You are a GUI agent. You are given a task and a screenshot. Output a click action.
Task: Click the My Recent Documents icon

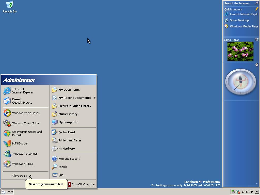[x=54, y=98]
